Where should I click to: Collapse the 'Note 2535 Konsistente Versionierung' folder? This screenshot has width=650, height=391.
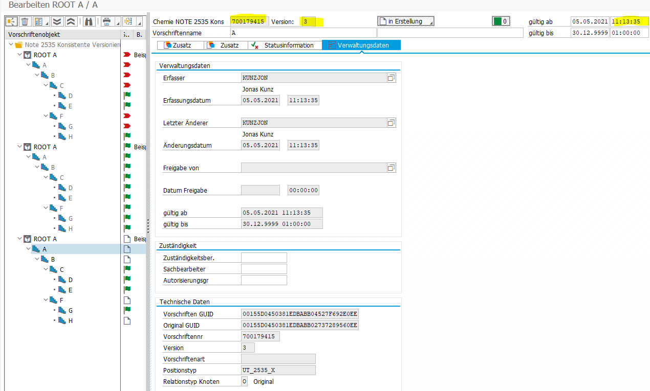pos(11,45)
